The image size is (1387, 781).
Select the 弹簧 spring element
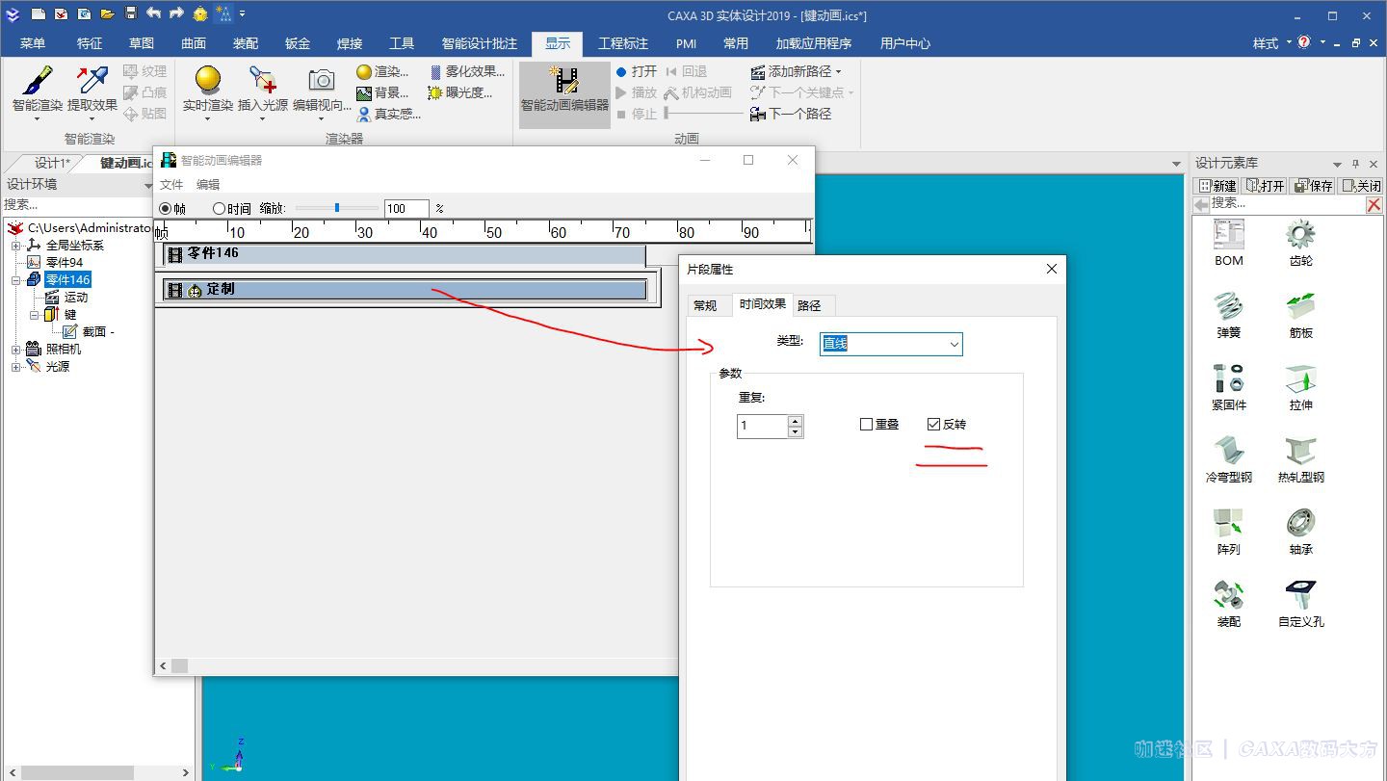1228,315
